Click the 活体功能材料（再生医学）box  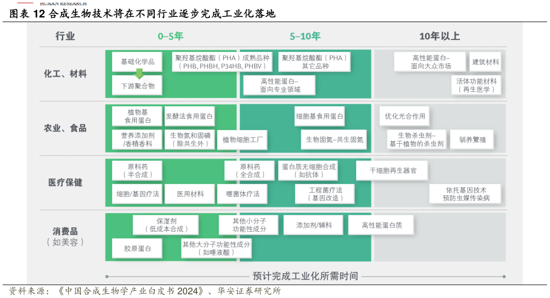[x=476, y=85]
